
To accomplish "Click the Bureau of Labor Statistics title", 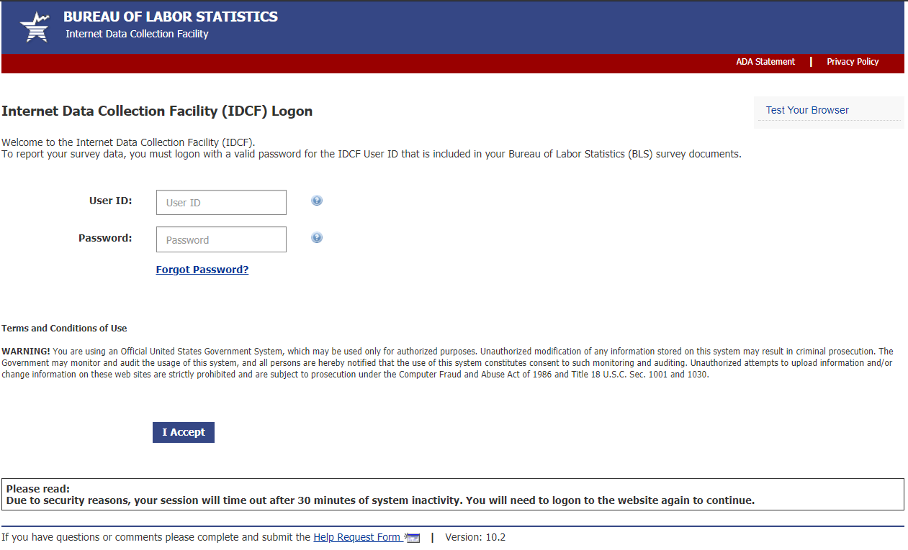I will click(x=171, y=17).
